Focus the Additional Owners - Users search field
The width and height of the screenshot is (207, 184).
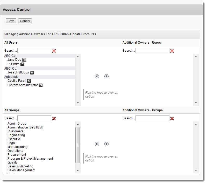(x=153, y=51)
